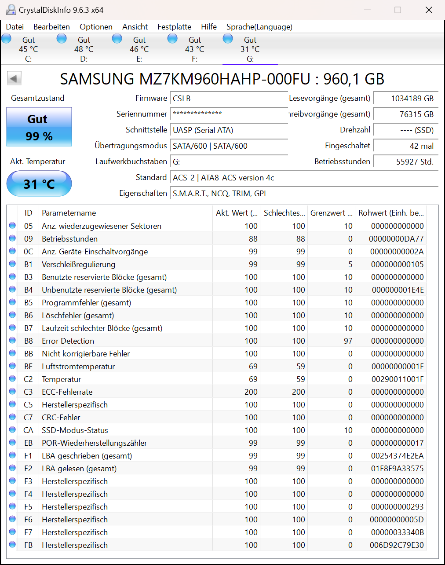Click the Standard field ACS-2 | ATA8-ACS
This screenshot has height=565, width=445.
304,177
